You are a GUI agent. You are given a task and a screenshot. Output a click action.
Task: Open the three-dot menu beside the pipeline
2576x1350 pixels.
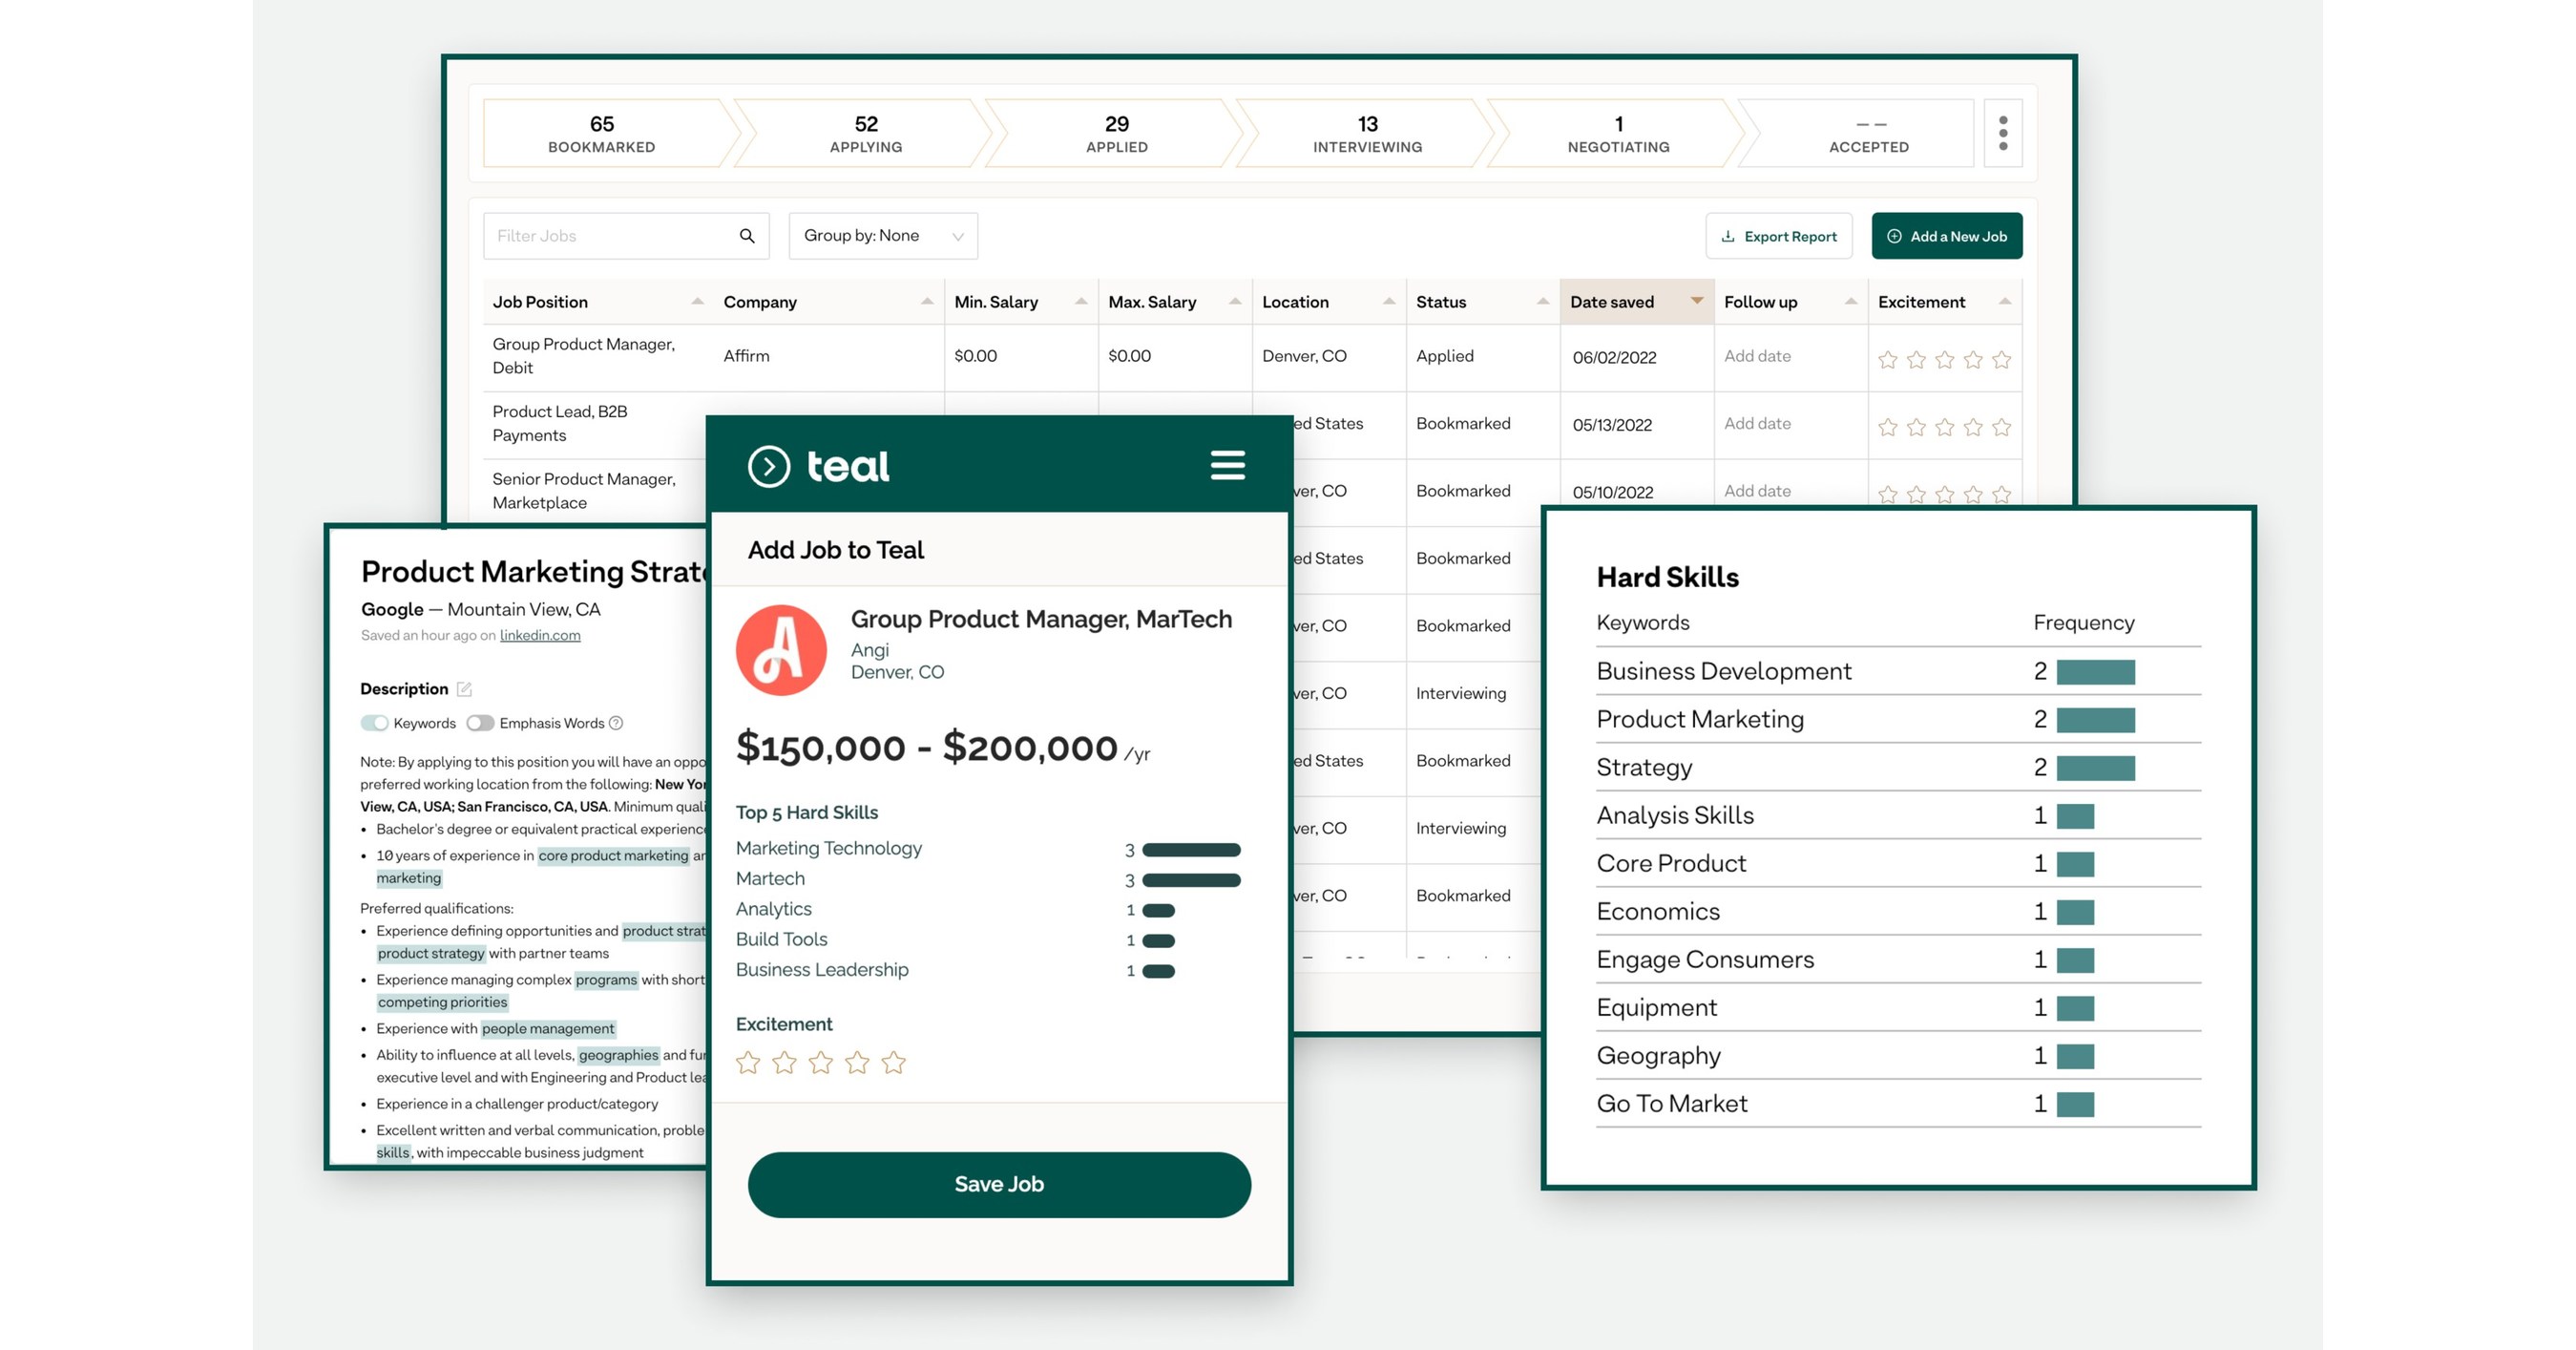point(2003,133)
